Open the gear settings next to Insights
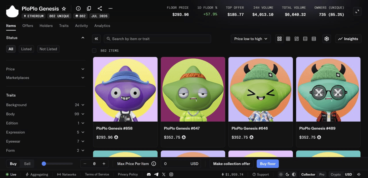The width and height of the screenshot is (368, 178). pos(327,39)
